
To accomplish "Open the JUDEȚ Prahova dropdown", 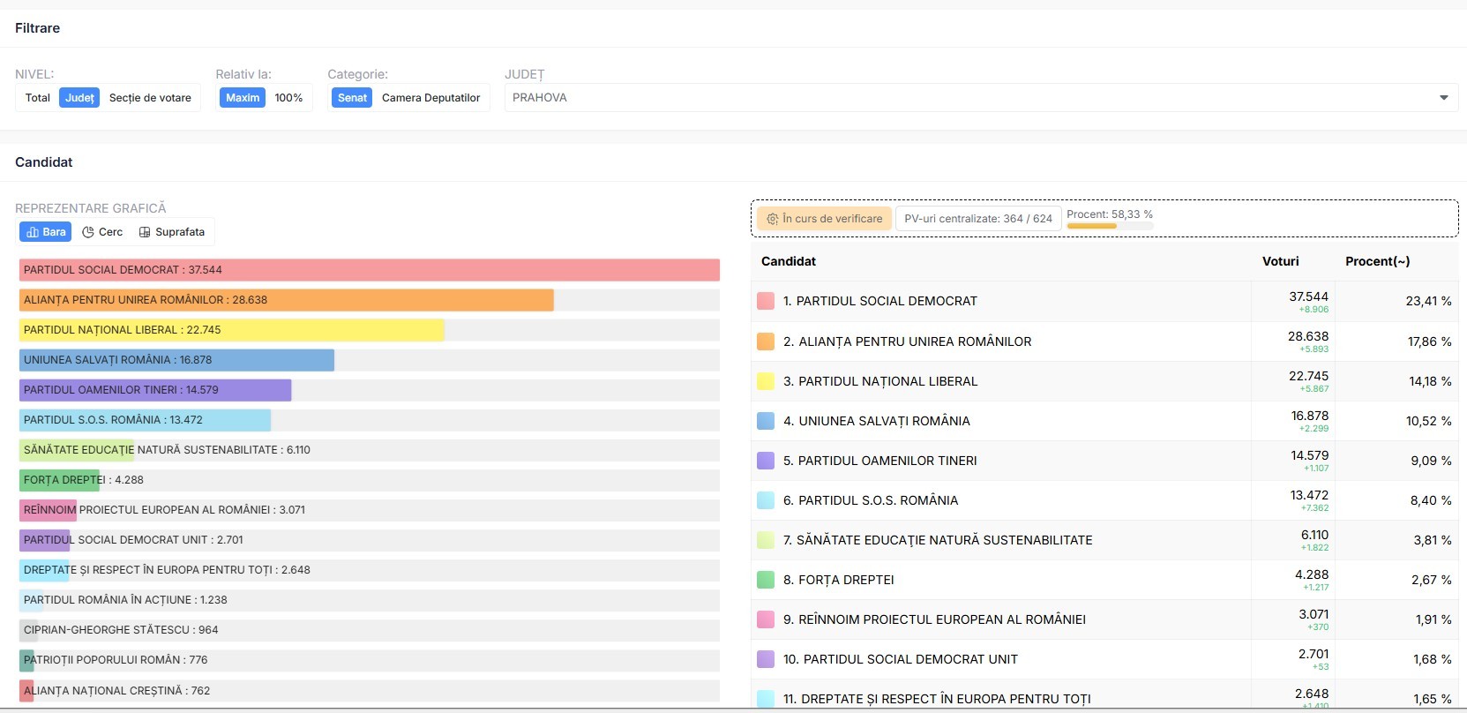I will tap(981, 98).
